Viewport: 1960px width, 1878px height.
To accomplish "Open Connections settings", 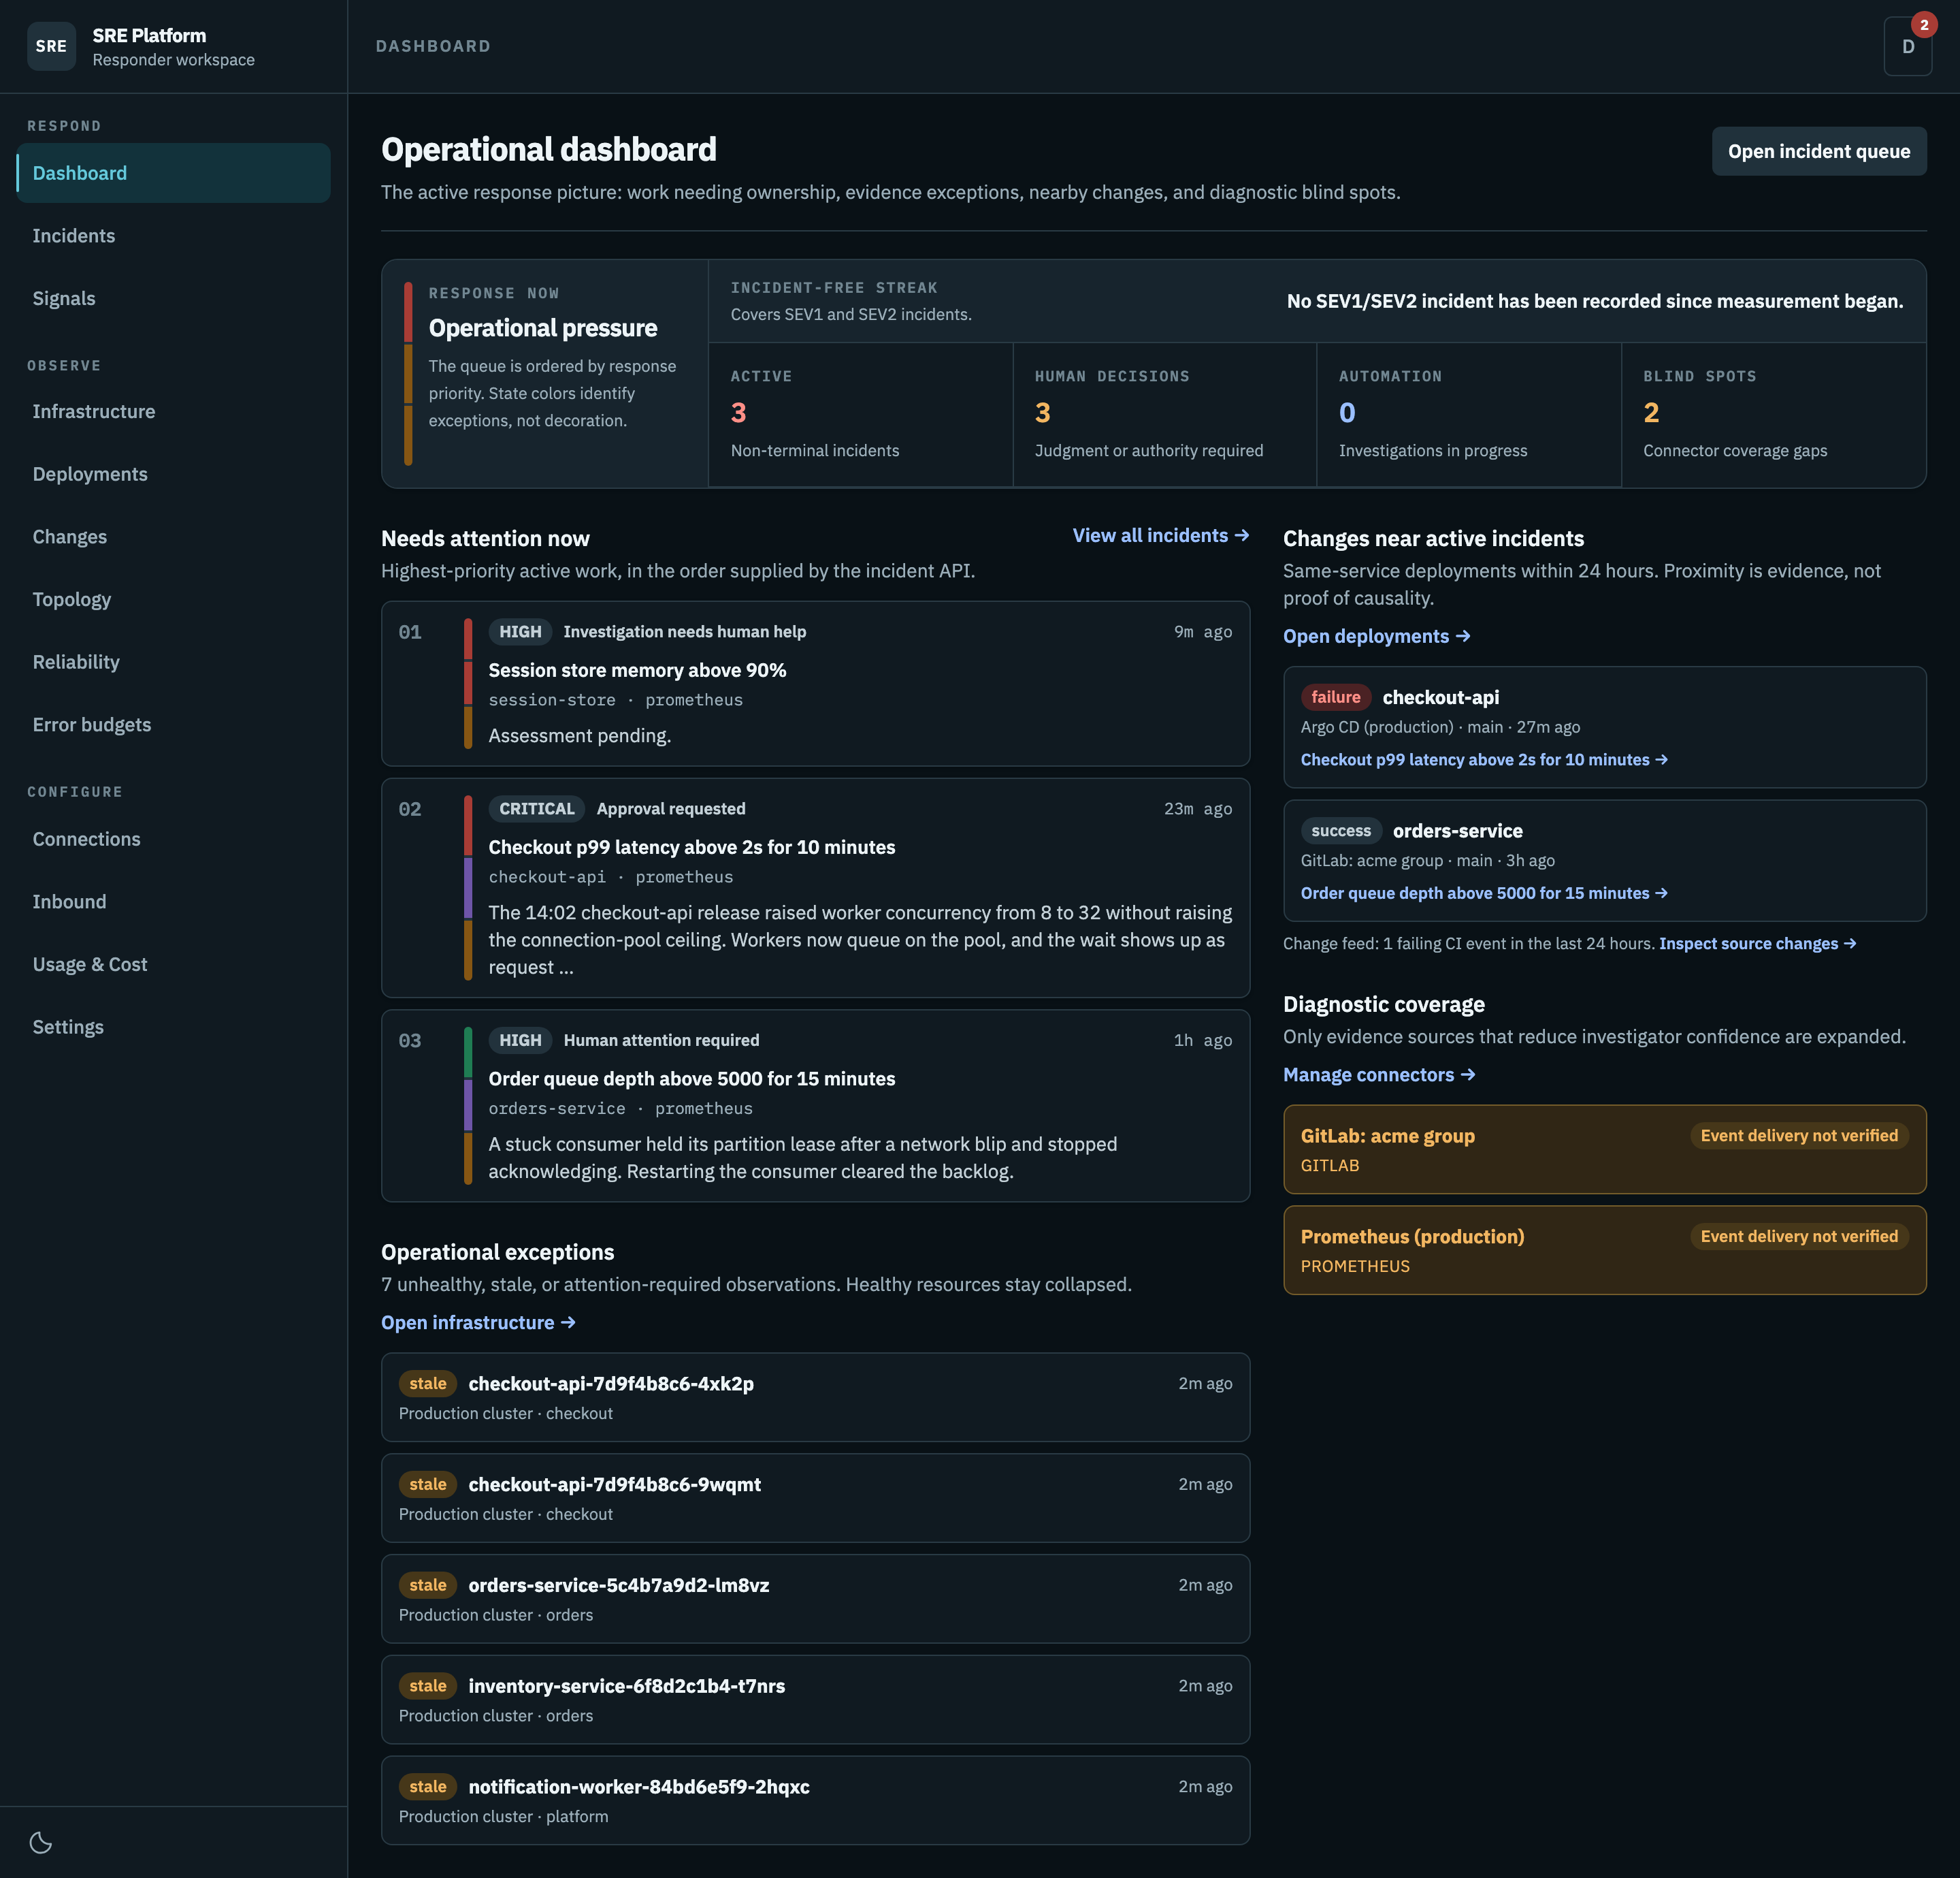I will pos(173,840).
